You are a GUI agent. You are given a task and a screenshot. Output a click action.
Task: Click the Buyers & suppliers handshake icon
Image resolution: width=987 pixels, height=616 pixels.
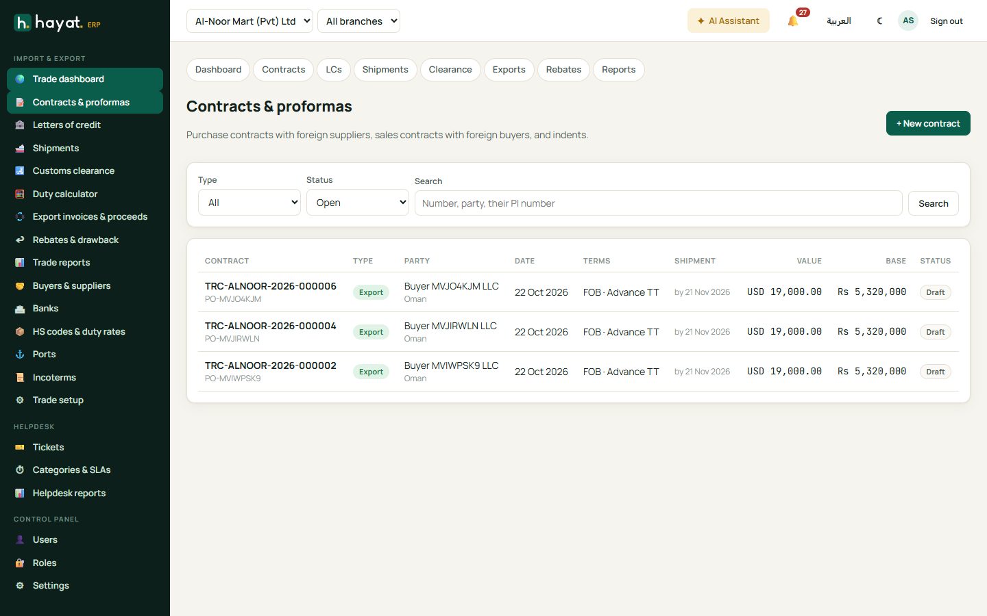tap(20, 286)
